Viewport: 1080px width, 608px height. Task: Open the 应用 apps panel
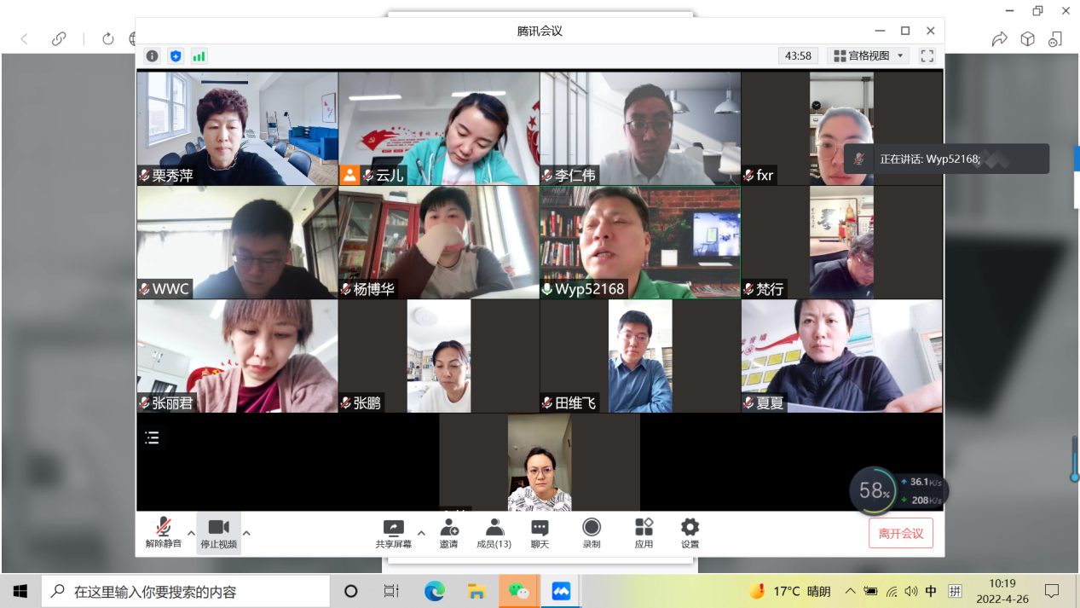644,533
